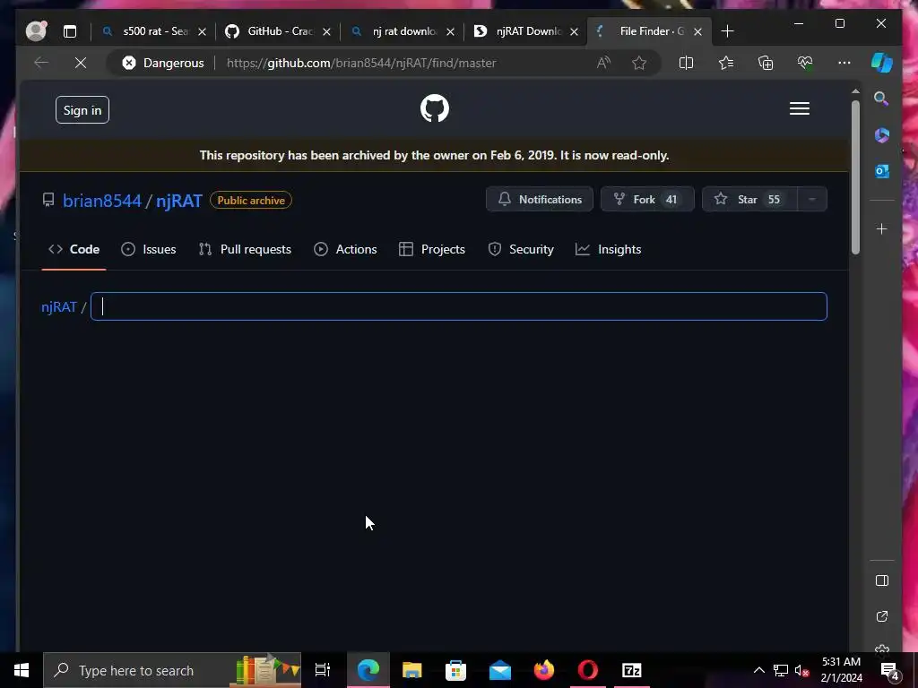Click the sidebar Search icon
The width and height of the screenshot is (918, 688).
pyautogui.click(x=882, y=99)
